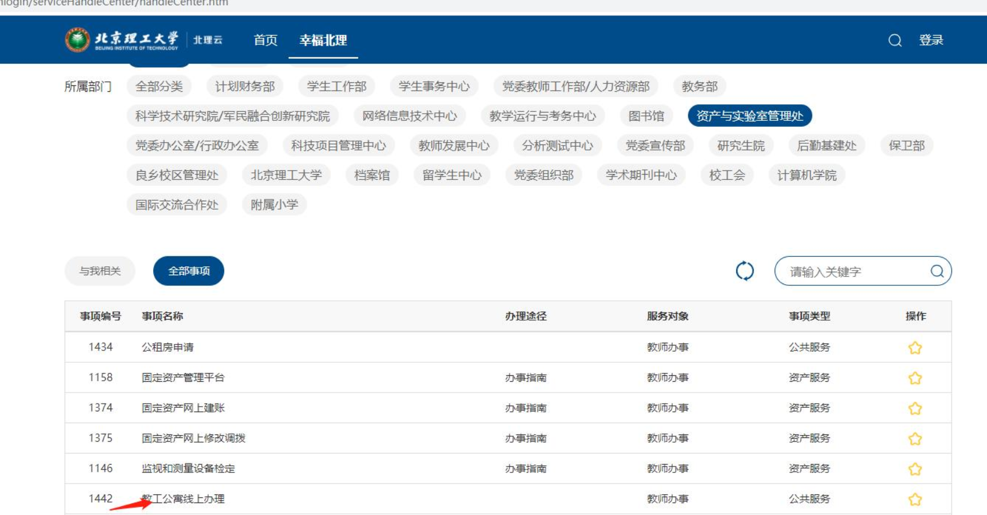Star the 公租房申请 item as favorite
The width and height of the screenshot is (987, 515).
click(x=915, y=347)
